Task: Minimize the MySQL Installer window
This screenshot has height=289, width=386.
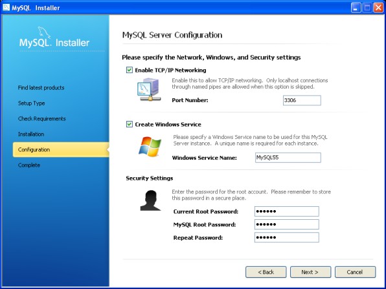Action: pos(356,8)
